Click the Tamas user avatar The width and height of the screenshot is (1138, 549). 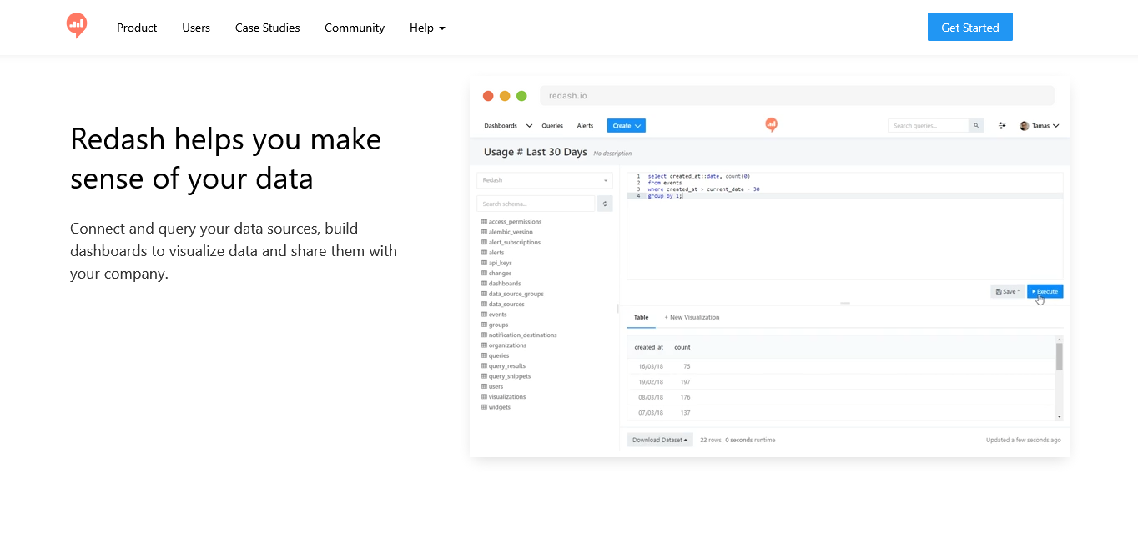tap(1024, 126)
